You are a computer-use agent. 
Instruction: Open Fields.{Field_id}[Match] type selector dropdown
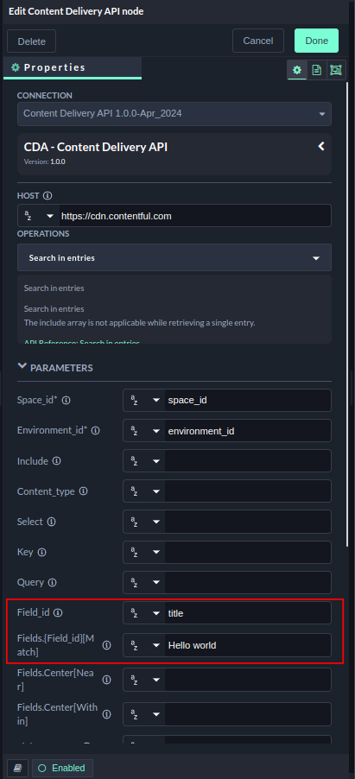144,645
